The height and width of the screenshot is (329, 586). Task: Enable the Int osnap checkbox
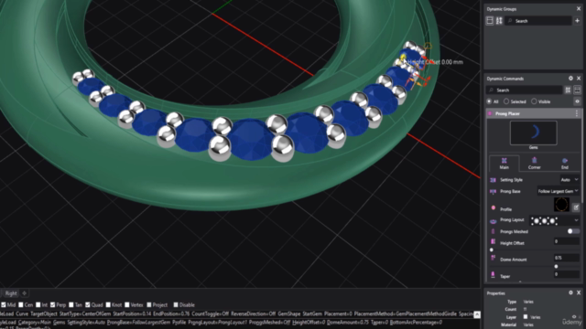coord(38,304)
